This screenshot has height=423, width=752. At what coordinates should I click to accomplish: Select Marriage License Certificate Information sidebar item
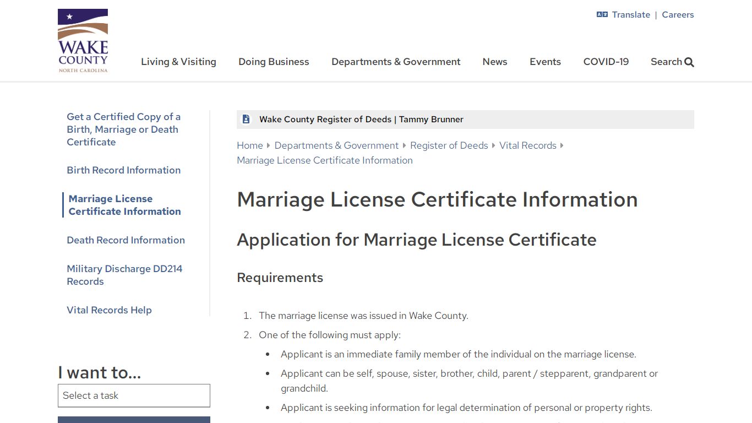click(x=124, y=205)
